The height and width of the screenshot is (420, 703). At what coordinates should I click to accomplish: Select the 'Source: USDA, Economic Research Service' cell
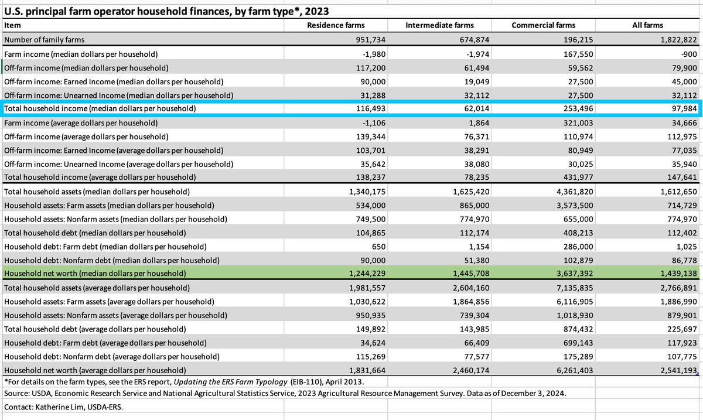(285, 393)
